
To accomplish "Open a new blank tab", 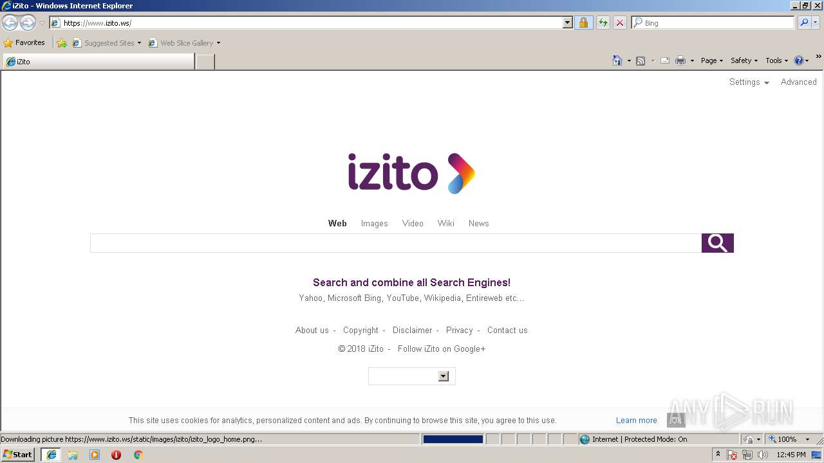I will (x=205, y=62).
